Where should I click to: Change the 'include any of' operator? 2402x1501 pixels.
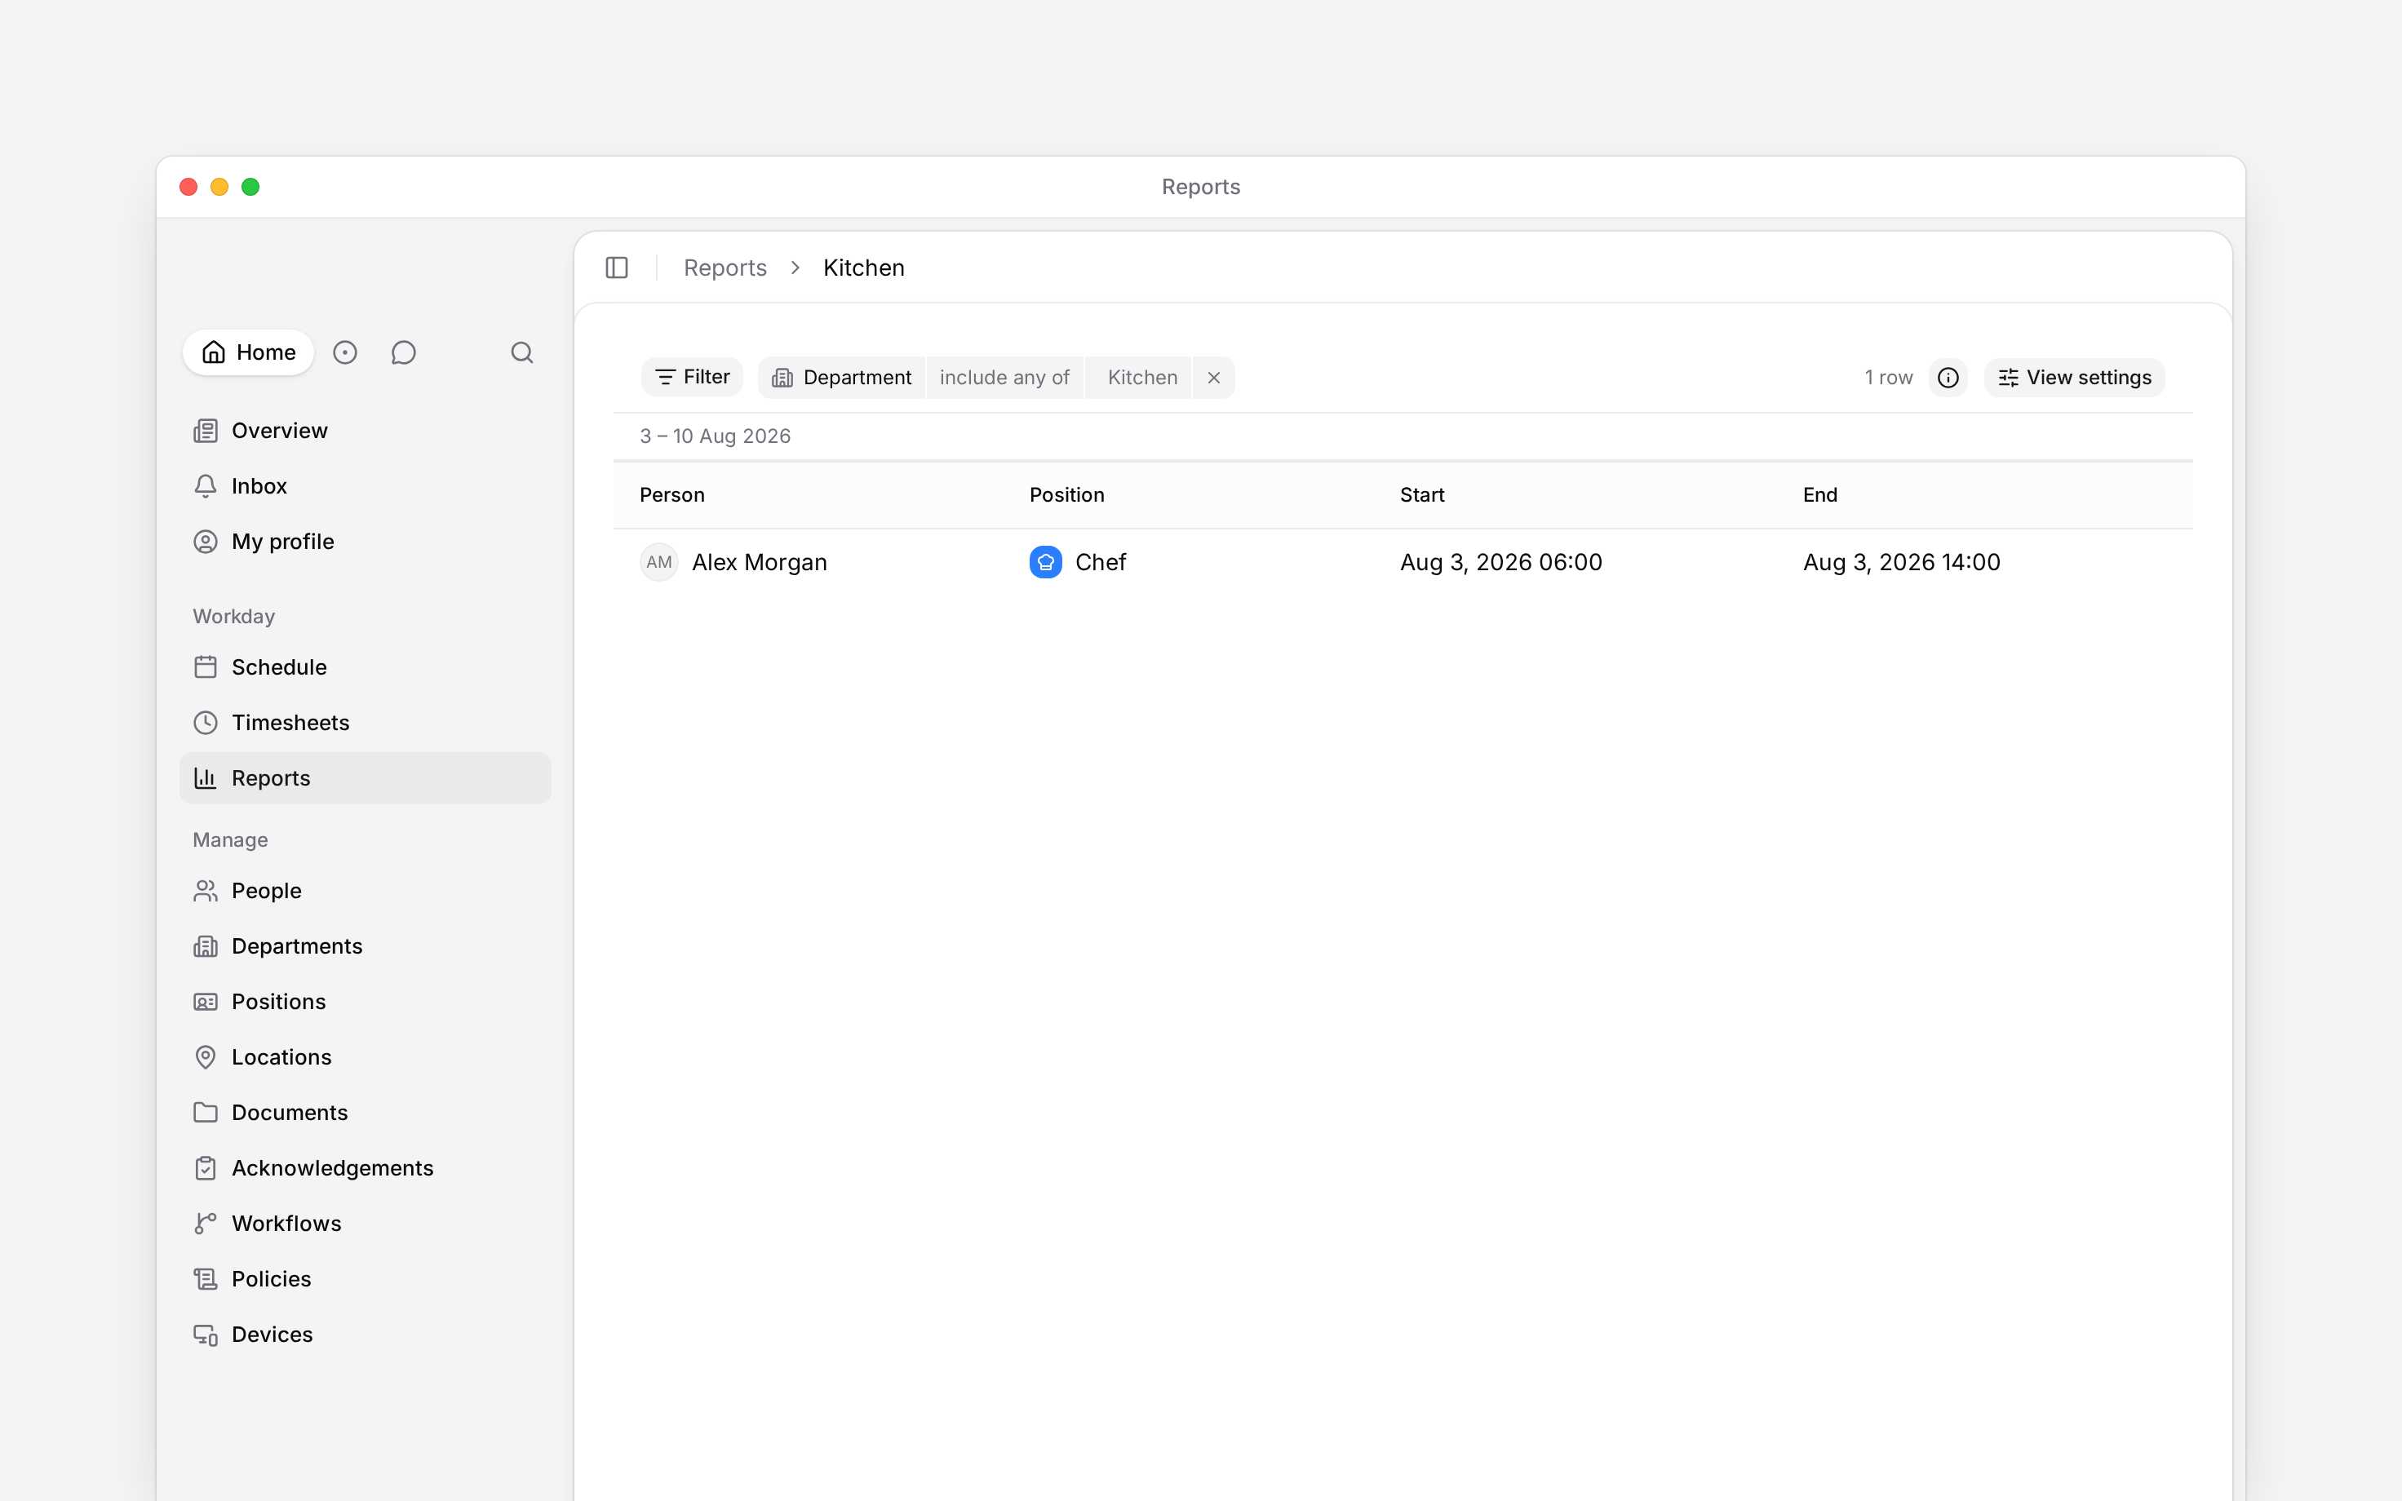tap(1004, 377)
